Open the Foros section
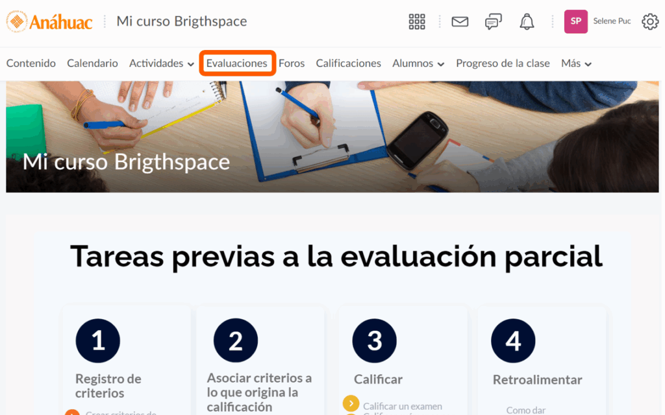 (292, 64)
